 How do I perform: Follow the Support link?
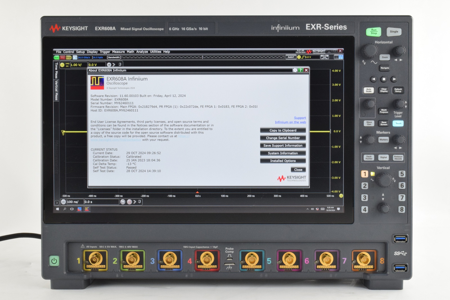pyautogui.click(x=300, y=118)
